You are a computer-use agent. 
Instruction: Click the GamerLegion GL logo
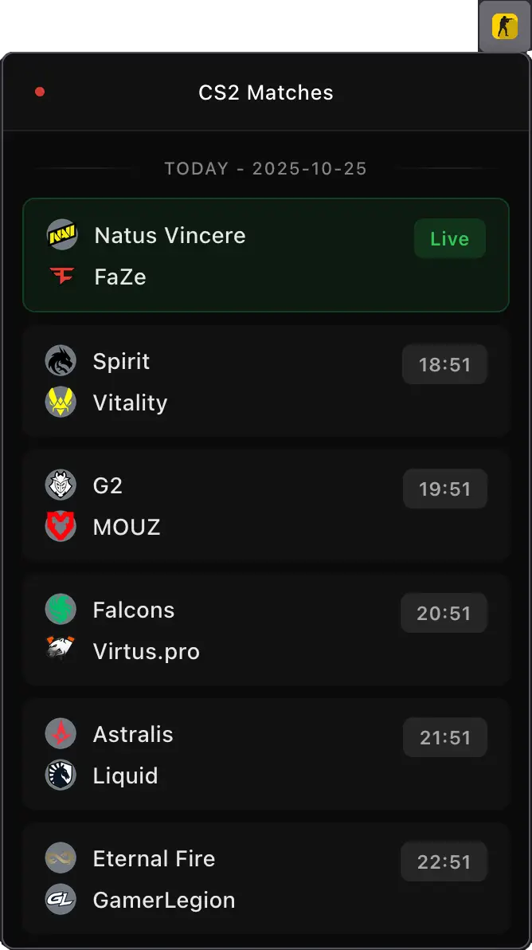coord(61,900)
